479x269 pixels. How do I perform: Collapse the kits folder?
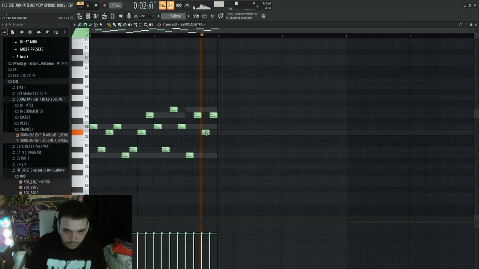tap(16, 81)
